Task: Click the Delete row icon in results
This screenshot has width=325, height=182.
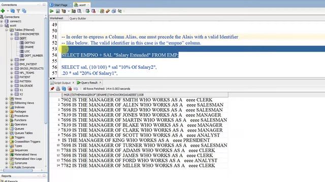Action: (70, 89)
